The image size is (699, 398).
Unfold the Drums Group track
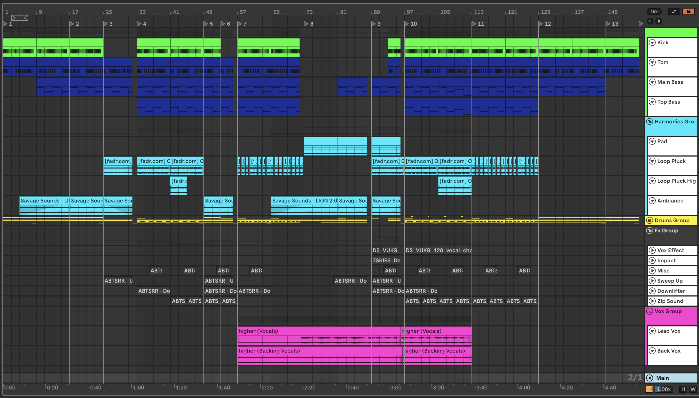649,220
